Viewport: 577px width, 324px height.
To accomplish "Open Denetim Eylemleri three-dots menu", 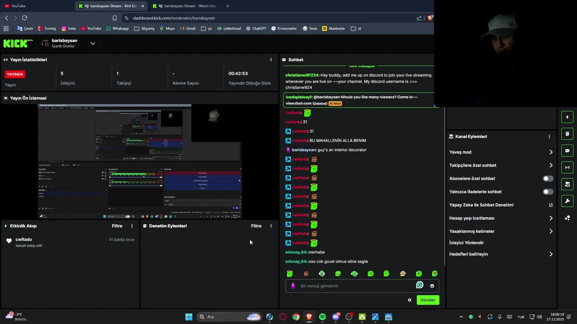I will [271, 226].
